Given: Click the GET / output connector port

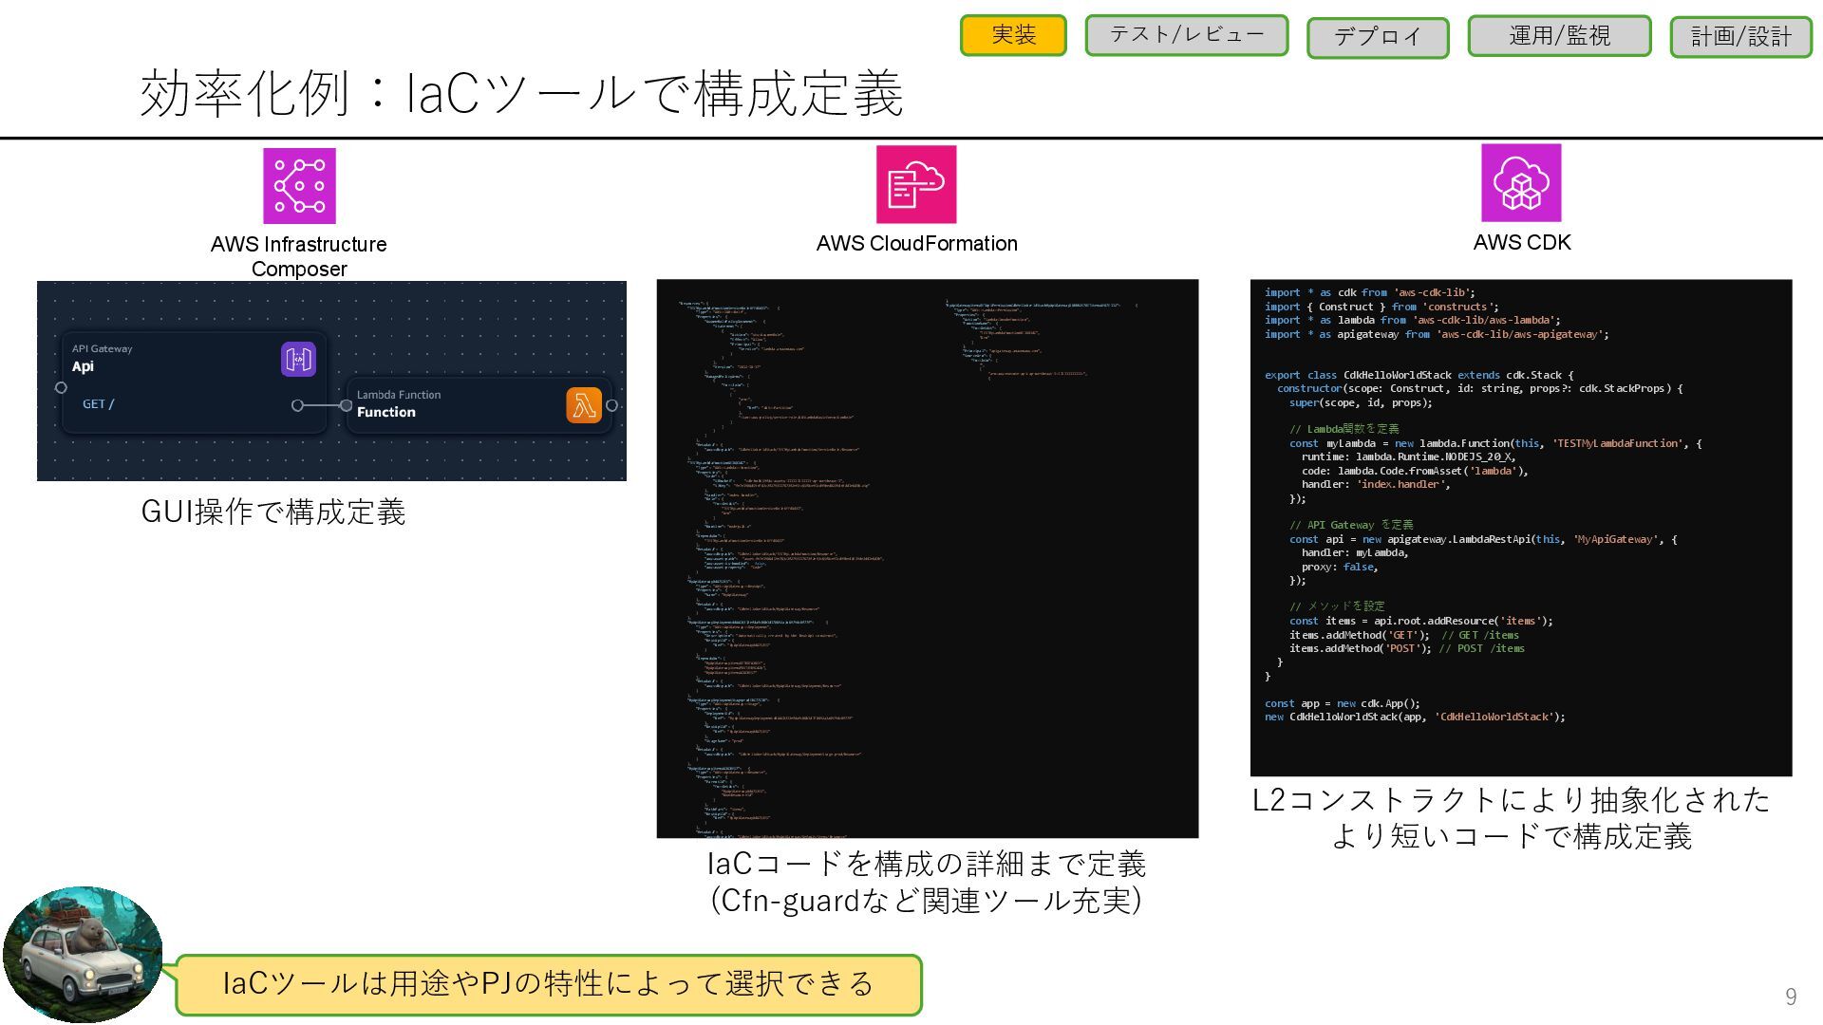Looking at the screenshot, I should pos(298,405).
